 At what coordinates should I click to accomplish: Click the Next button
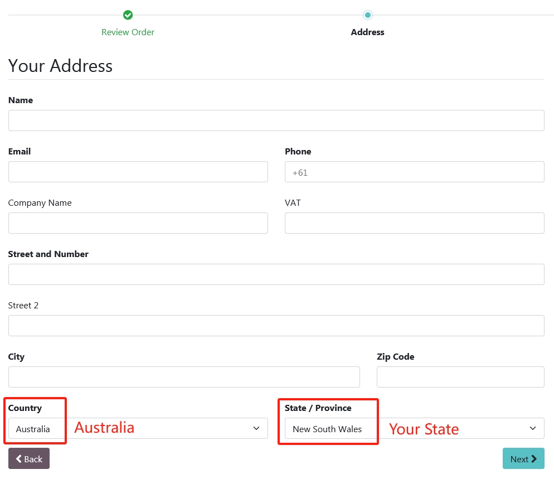click(523, 458)
